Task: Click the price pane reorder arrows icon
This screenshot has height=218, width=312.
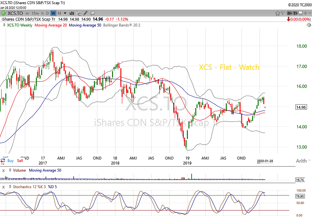Action: click(x=4, y=25)
